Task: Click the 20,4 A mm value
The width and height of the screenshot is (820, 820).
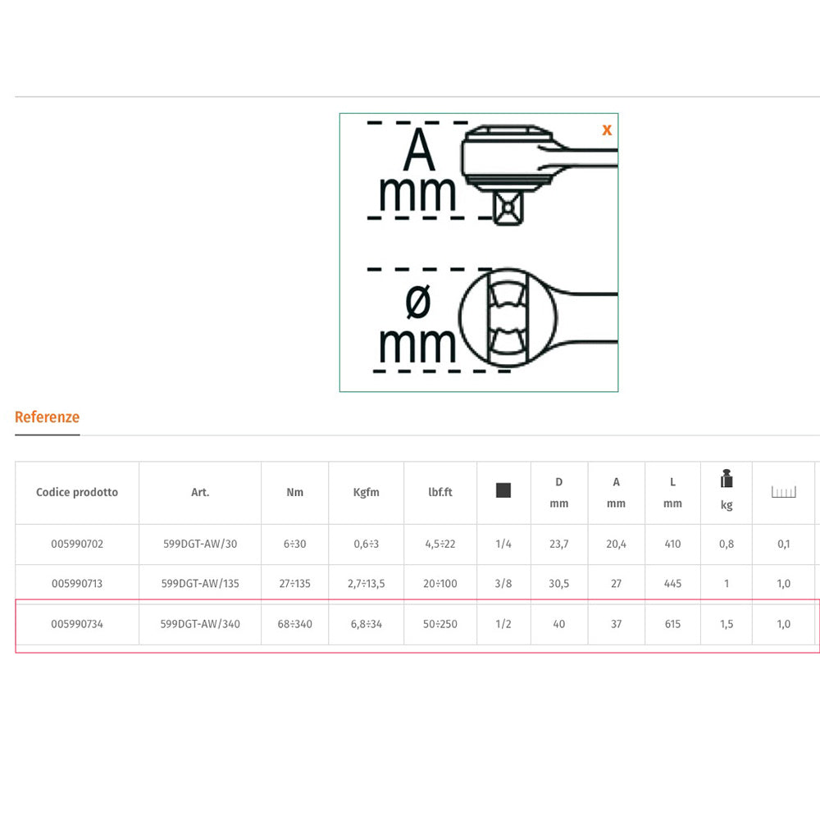Action: (616, 544)
